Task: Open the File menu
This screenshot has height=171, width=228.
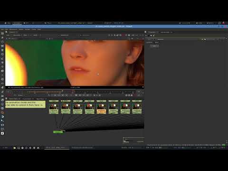Action: pos(2,29)
